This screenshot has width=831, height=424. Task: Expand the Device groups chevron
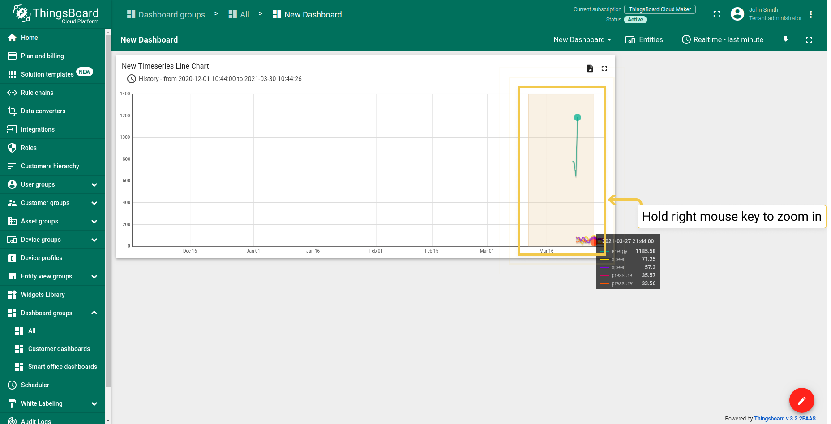click(94, 240)
